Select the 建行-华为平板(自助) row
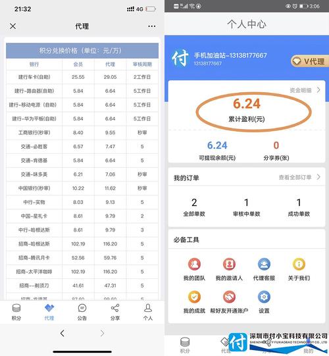 [82, 118]
